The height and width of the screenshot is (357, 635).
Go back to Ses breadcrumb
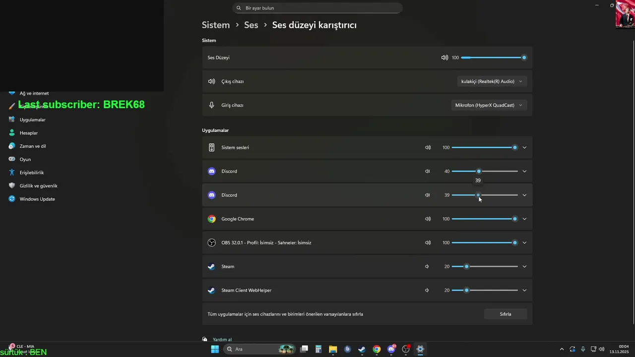point(251,25)
